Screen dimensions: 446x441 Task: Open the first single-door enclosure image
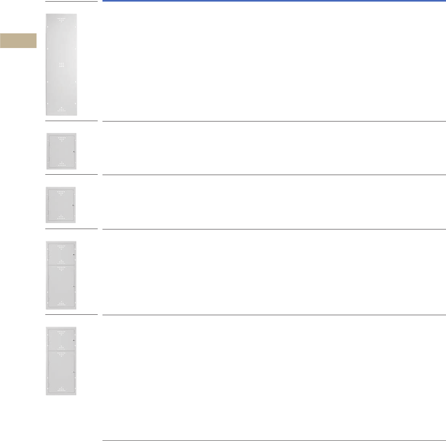click(x=62, y=151)
